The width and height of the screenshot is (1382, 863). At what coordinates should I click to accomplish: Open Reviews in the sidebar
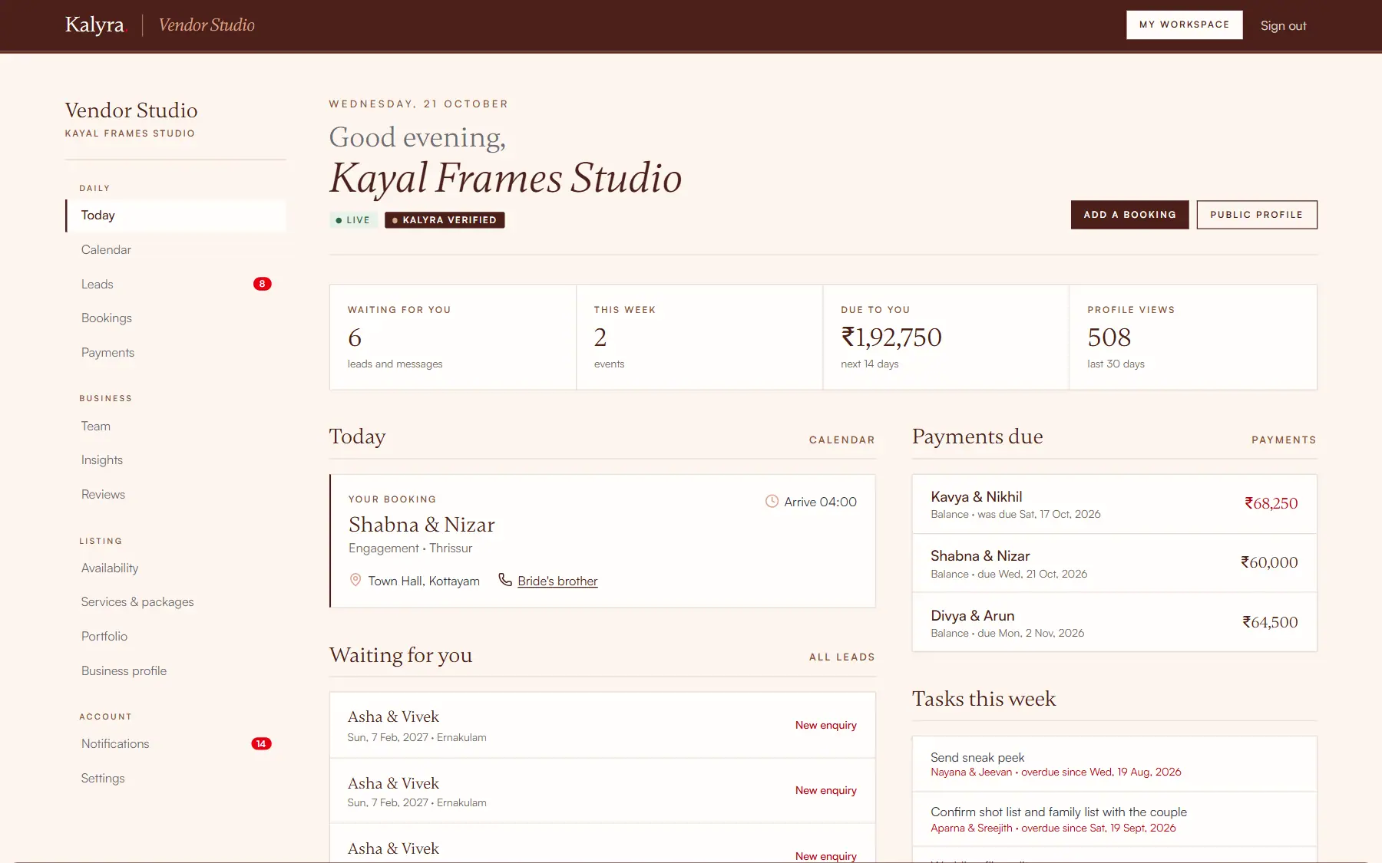pyautogui.click(x=176, y=495)
